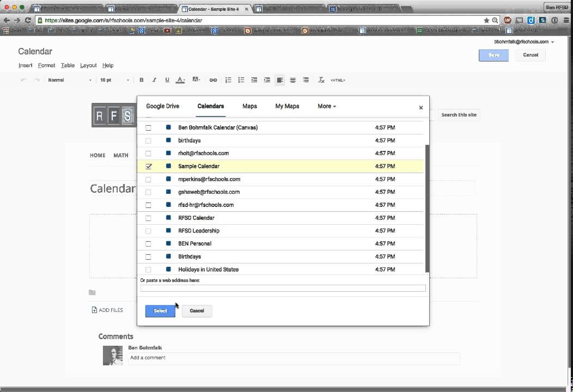Viewport: 573px width, 392px height.
Task: Open the text color picker
Action: 180,80
